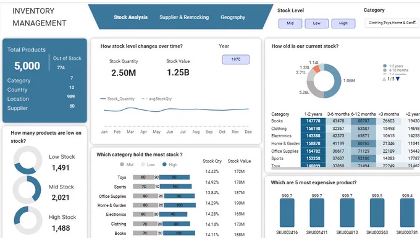Click the 1-2 years legend marker
This screenshot has width=420, height=238.
tap(385, 66)
